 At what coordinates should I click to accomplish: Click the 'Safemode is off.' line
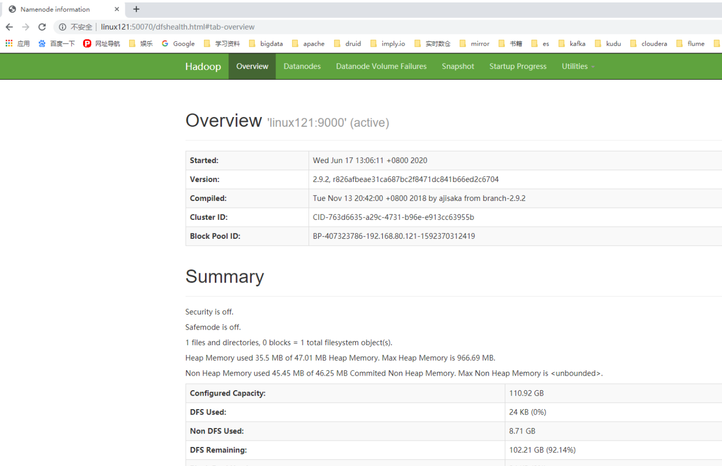[213, 327]
